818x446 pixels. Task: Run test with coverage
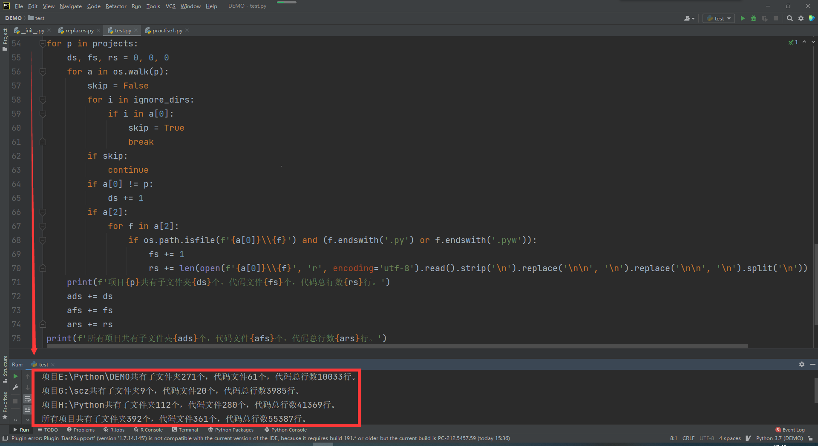[765, 18]
